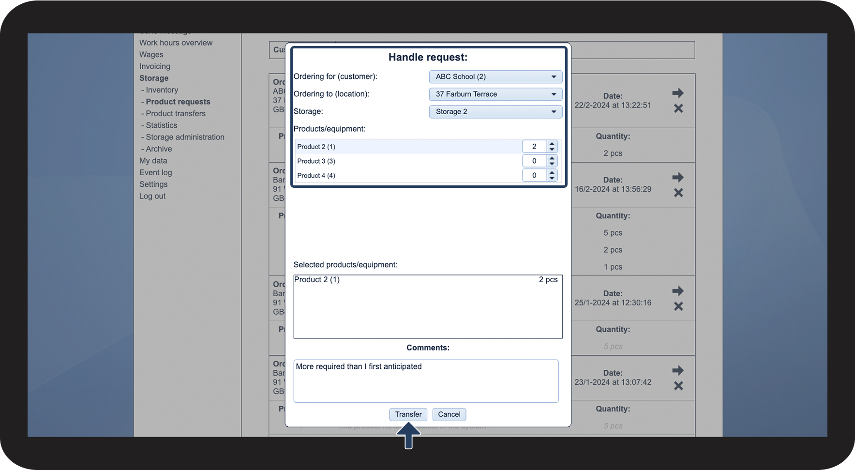Click forward arrow for 23/1-2024 request

click(x=678, y=370)
